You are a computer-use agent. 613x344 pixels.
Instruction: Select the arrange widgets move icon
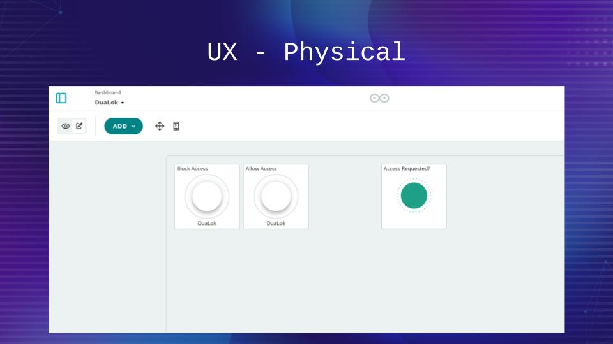pyautogui.click(x=160, y=126)
